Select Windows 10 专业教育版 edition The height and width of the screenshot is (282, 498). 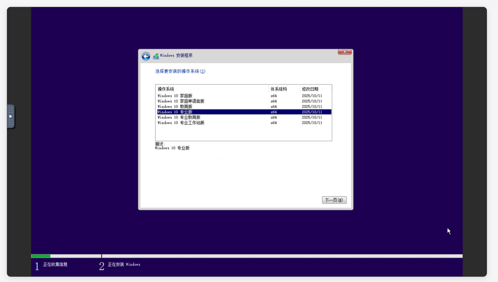[244, 117]
